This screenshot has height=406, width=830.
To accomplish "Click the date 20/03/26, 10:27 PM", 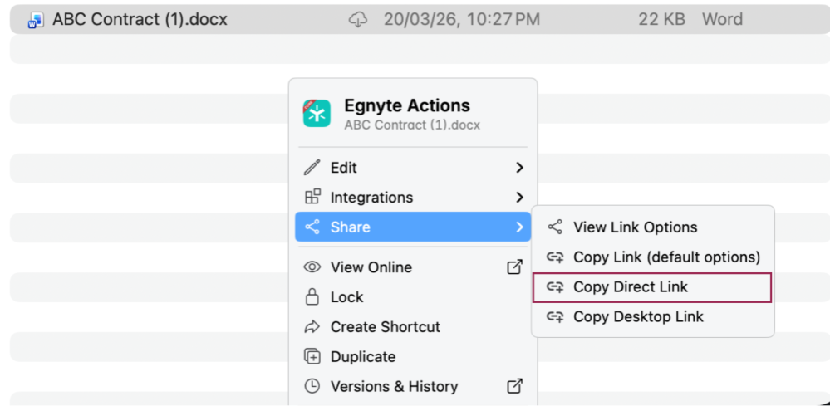I will [x=462, y=20].
